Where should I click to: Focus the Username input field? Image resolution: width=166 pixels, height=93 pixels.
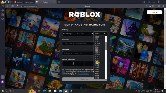coord(78,44)
